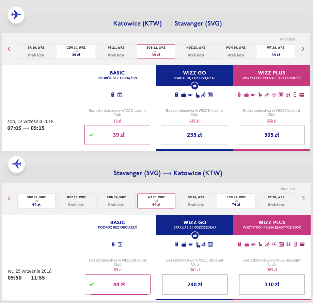The height and width of the screenshot is (303, 313).
Task: Select return date NDZ 23, WRZ
Action: (76, 201)
